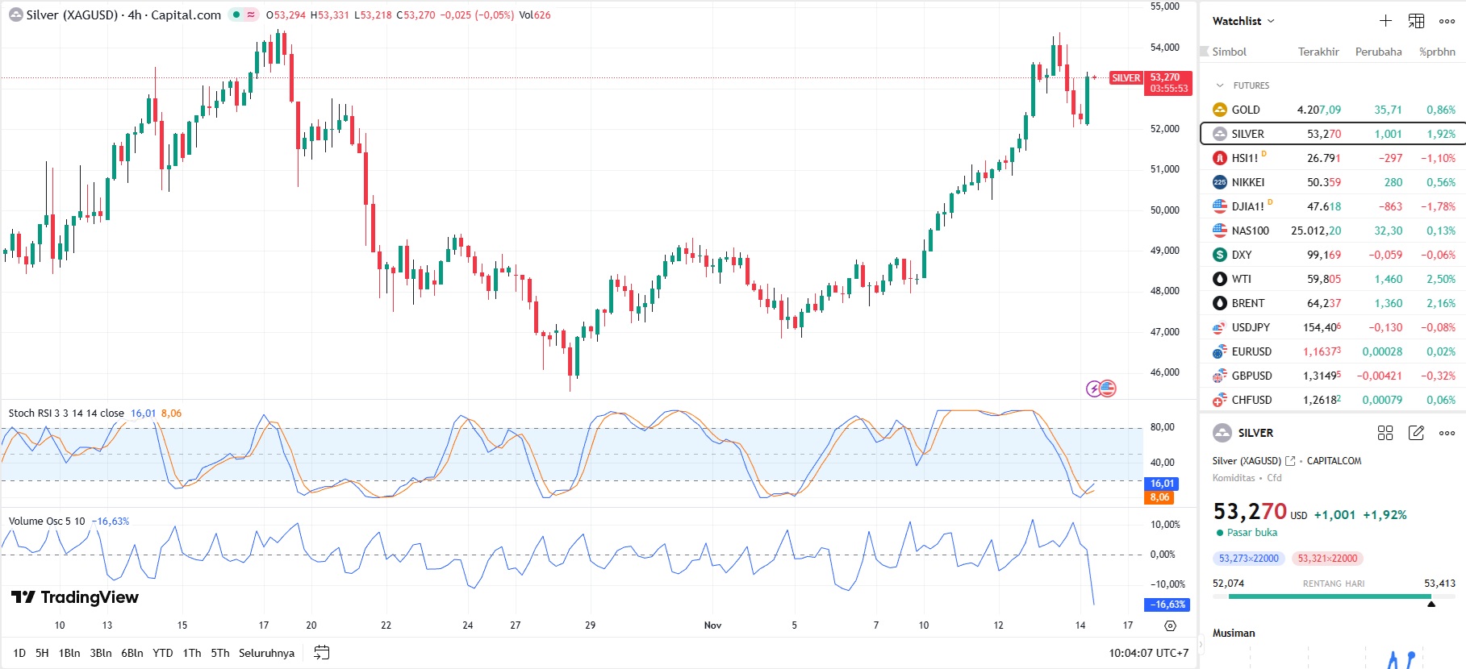Viewport: 1466px width, 669px height.
Task: Open watchlist advanced view table icon
Action: [x=1416, y=21]
